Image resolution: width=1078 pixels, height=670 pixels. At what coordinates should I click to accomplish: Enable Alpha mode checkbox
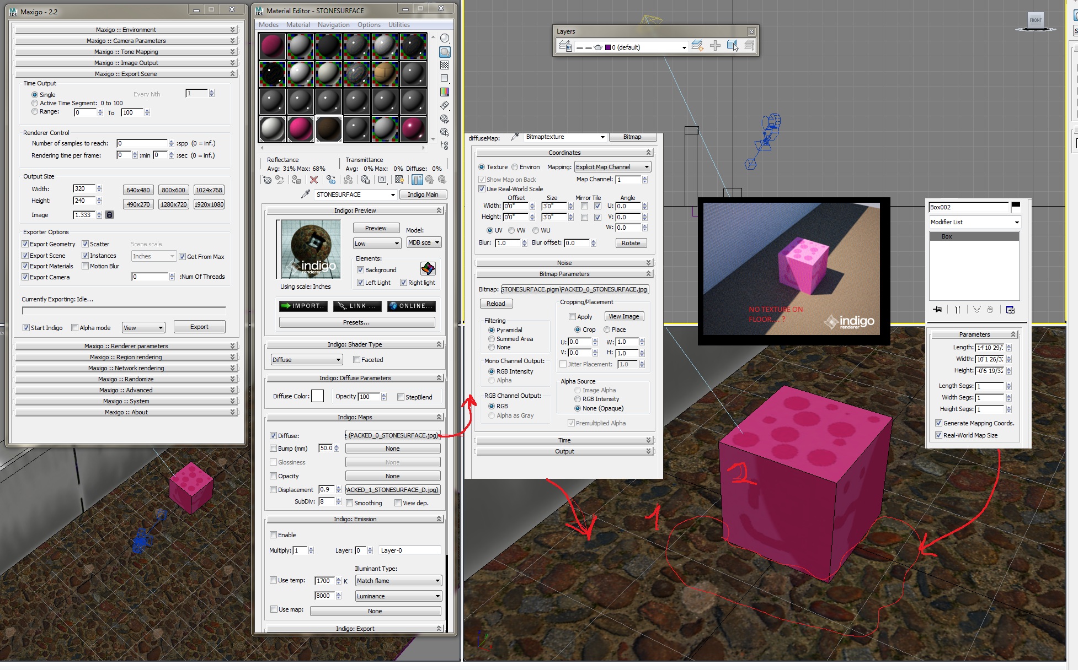74,328
